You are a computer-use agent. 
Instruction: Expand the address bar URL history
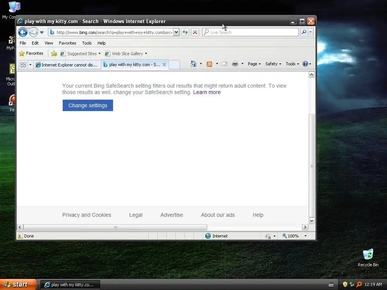pos(176,32)
